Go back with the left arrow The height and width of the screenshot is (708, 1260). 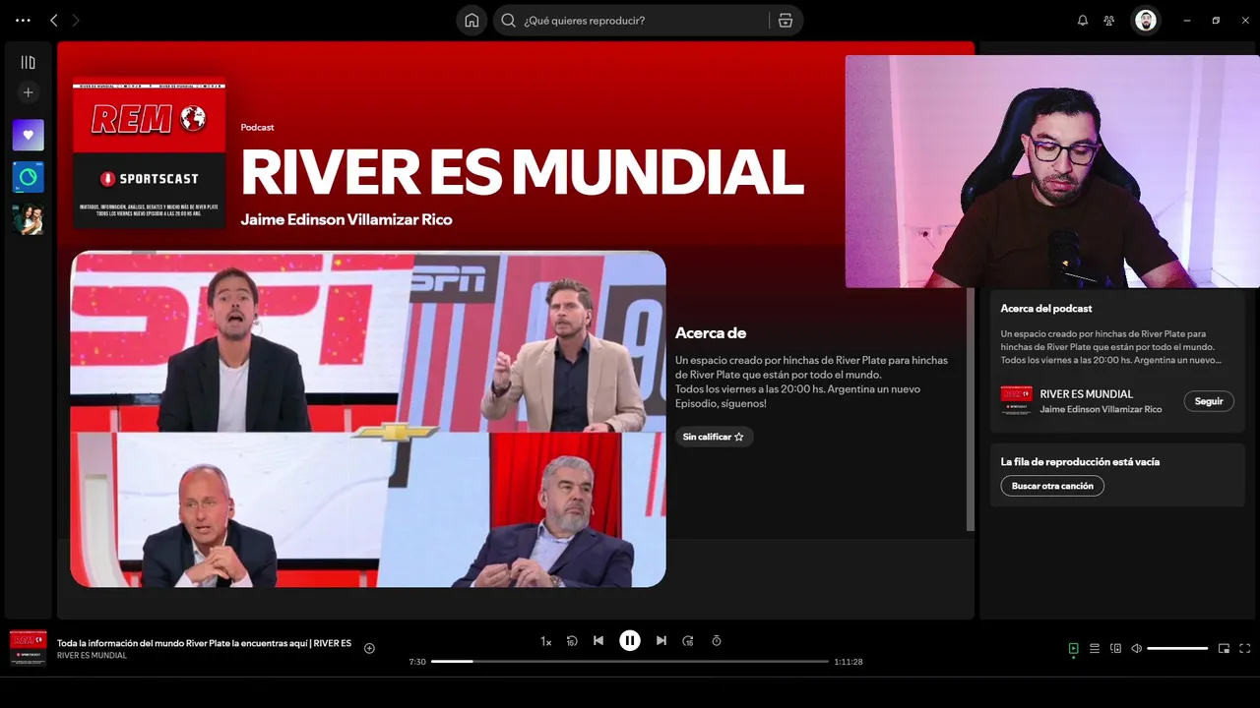pyautogui.click(x=54, y=20)
